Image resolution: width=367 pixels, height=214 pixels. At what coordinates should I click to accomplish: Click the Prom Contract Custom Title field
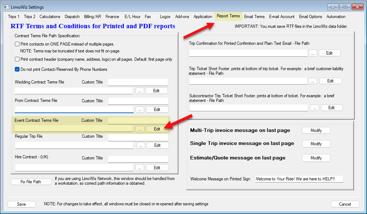point(138,101)
